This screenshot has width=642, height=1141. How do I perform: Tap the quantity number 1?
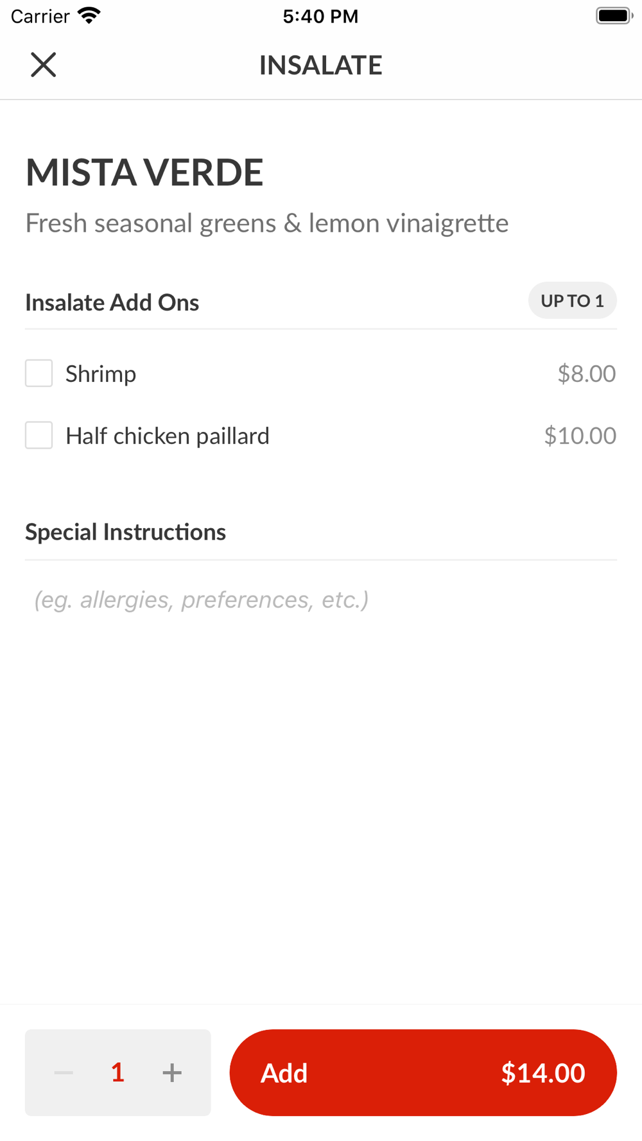[x=117, y=1072]
